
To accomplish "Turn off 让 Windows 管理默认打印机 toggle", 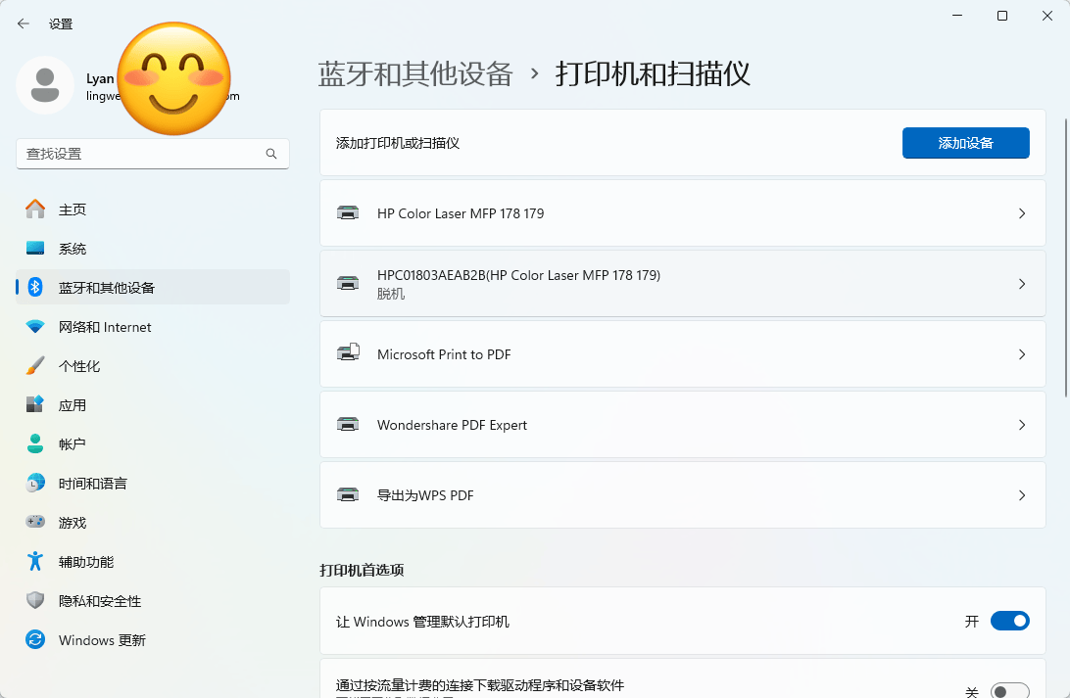I will (1009, 621).
